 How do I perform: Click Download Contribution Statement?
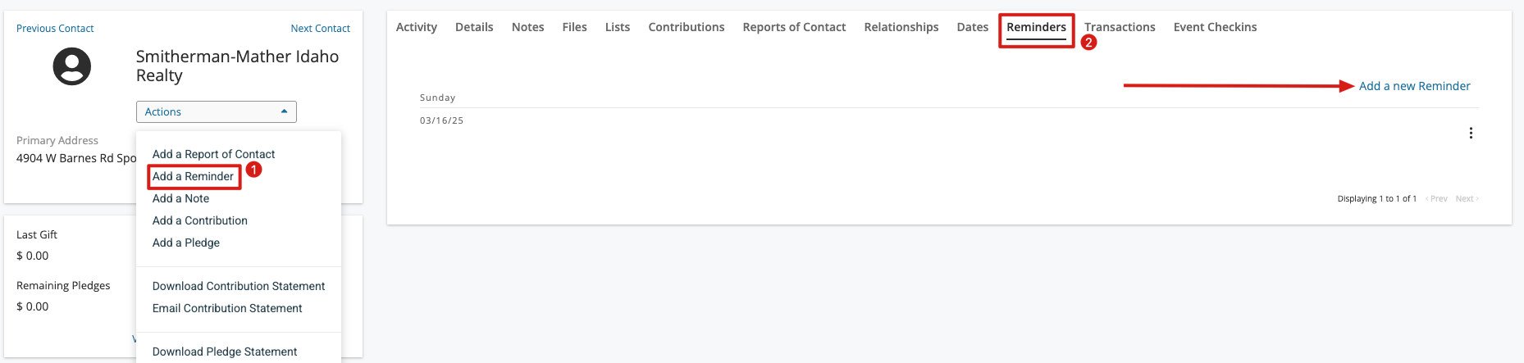point(239,286)
